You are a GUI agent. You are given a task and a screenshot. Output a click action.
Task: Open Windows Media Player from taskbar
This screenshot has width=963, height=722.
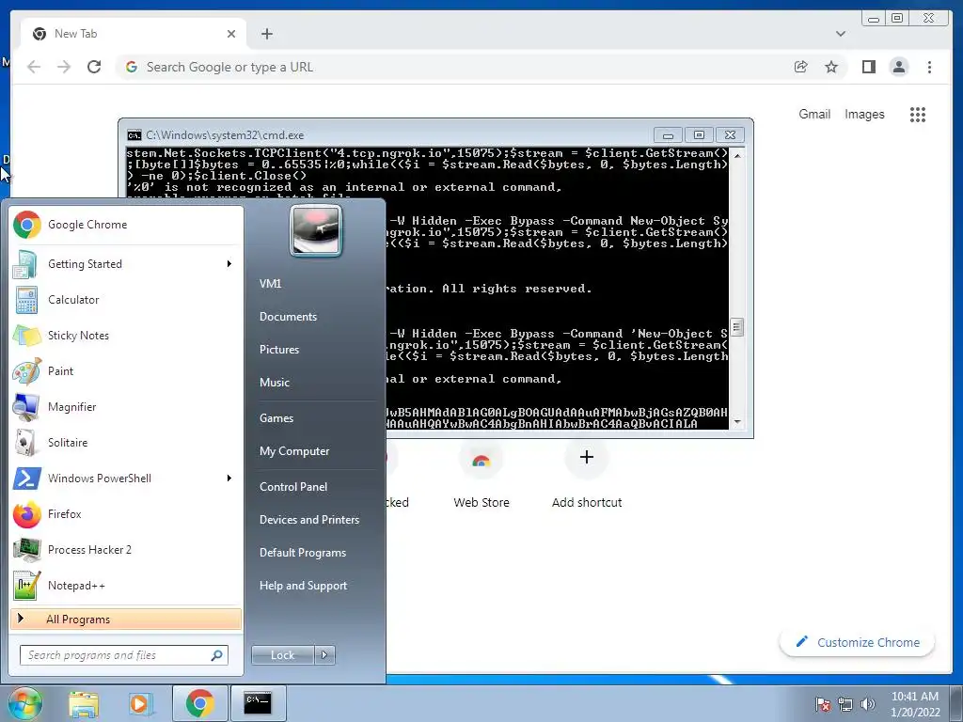[140, 703]
